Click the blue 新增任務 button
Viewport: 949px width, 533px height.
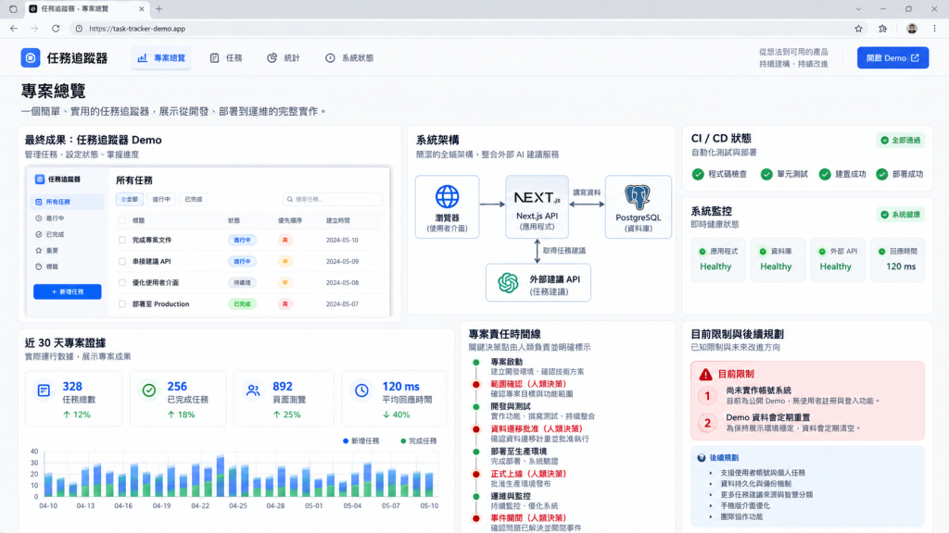(x=67, y=291)
